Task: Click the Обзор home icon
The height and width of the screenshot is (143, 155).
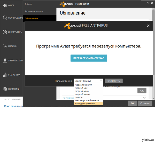Action: 5,5
